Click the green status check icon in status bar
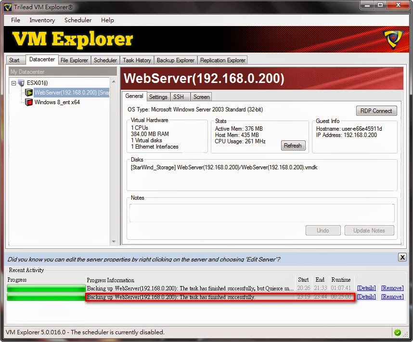 pos(397,332)
